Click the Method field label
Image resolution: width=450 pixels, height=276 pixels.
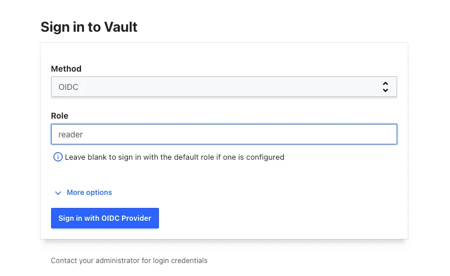(66, 69)
